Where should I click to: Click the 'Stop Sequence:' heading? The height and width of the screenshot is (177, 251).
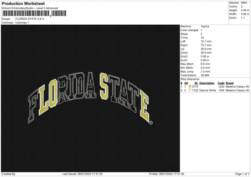click(190, 79)
